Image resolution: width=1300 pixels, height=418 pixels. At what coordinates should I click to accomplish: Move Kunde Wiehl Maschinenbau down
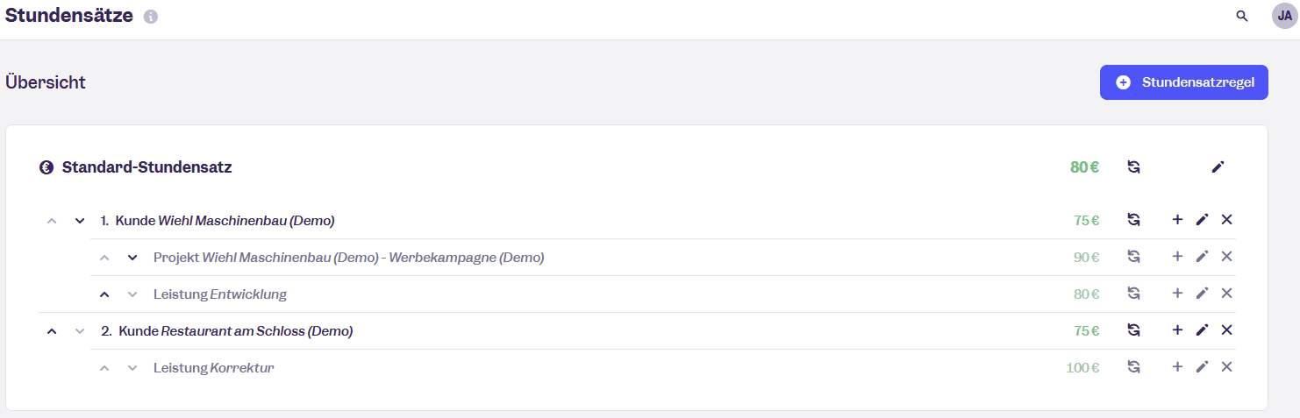pyautogui.click(x=80, y=221)
